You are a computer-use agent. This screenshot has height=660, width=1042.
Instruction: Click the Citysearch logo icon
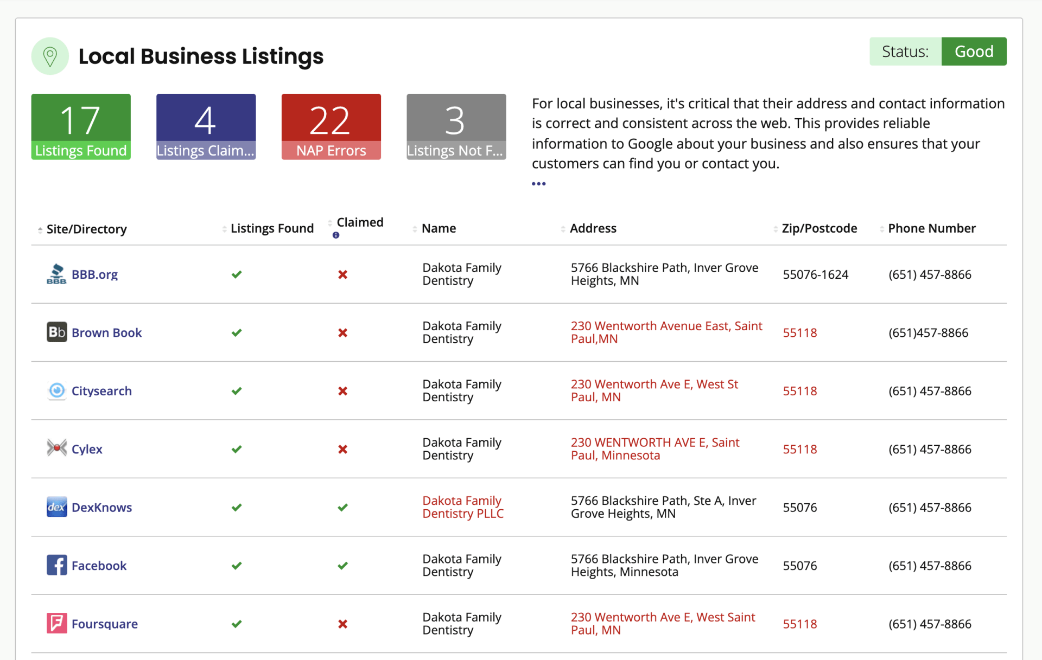56,391
